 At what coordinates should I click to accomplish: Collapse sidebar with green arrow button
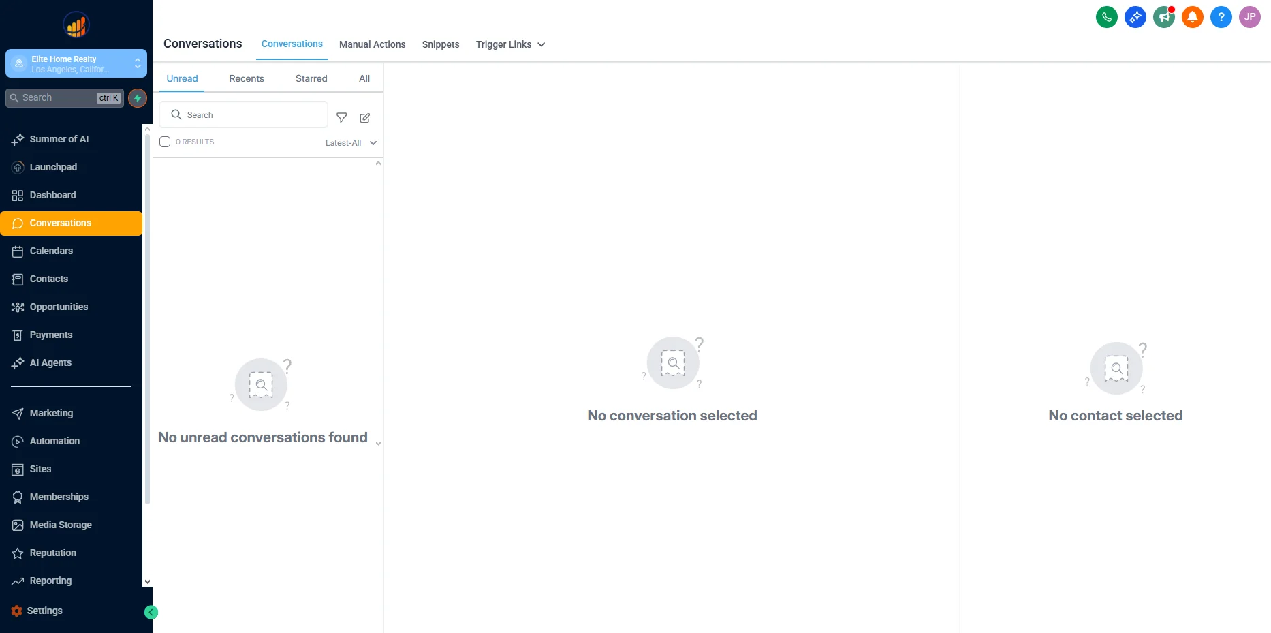tap(151, 613)
